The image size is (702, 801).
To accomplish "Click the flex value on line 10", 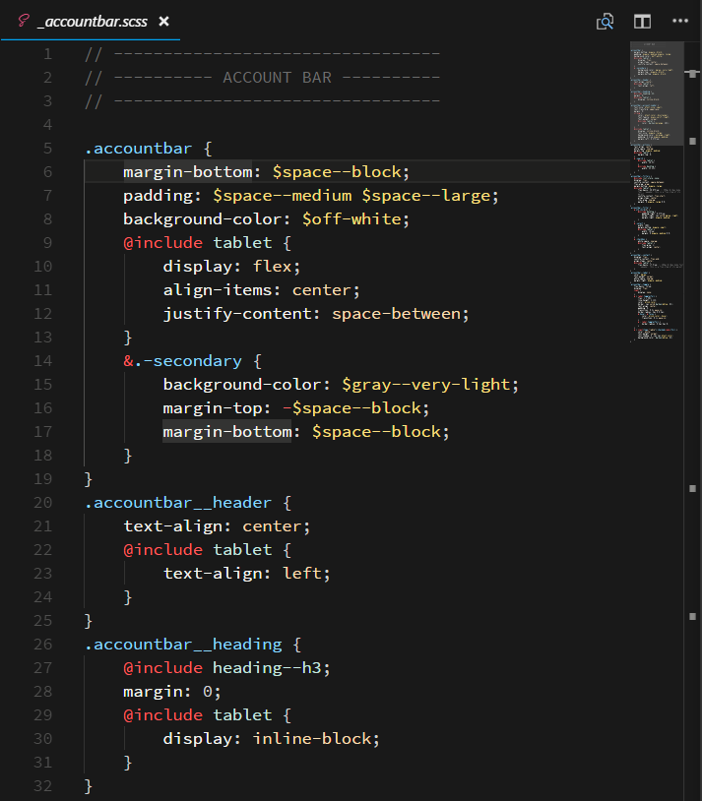I will pyautogui.click(x=272, y=266).
